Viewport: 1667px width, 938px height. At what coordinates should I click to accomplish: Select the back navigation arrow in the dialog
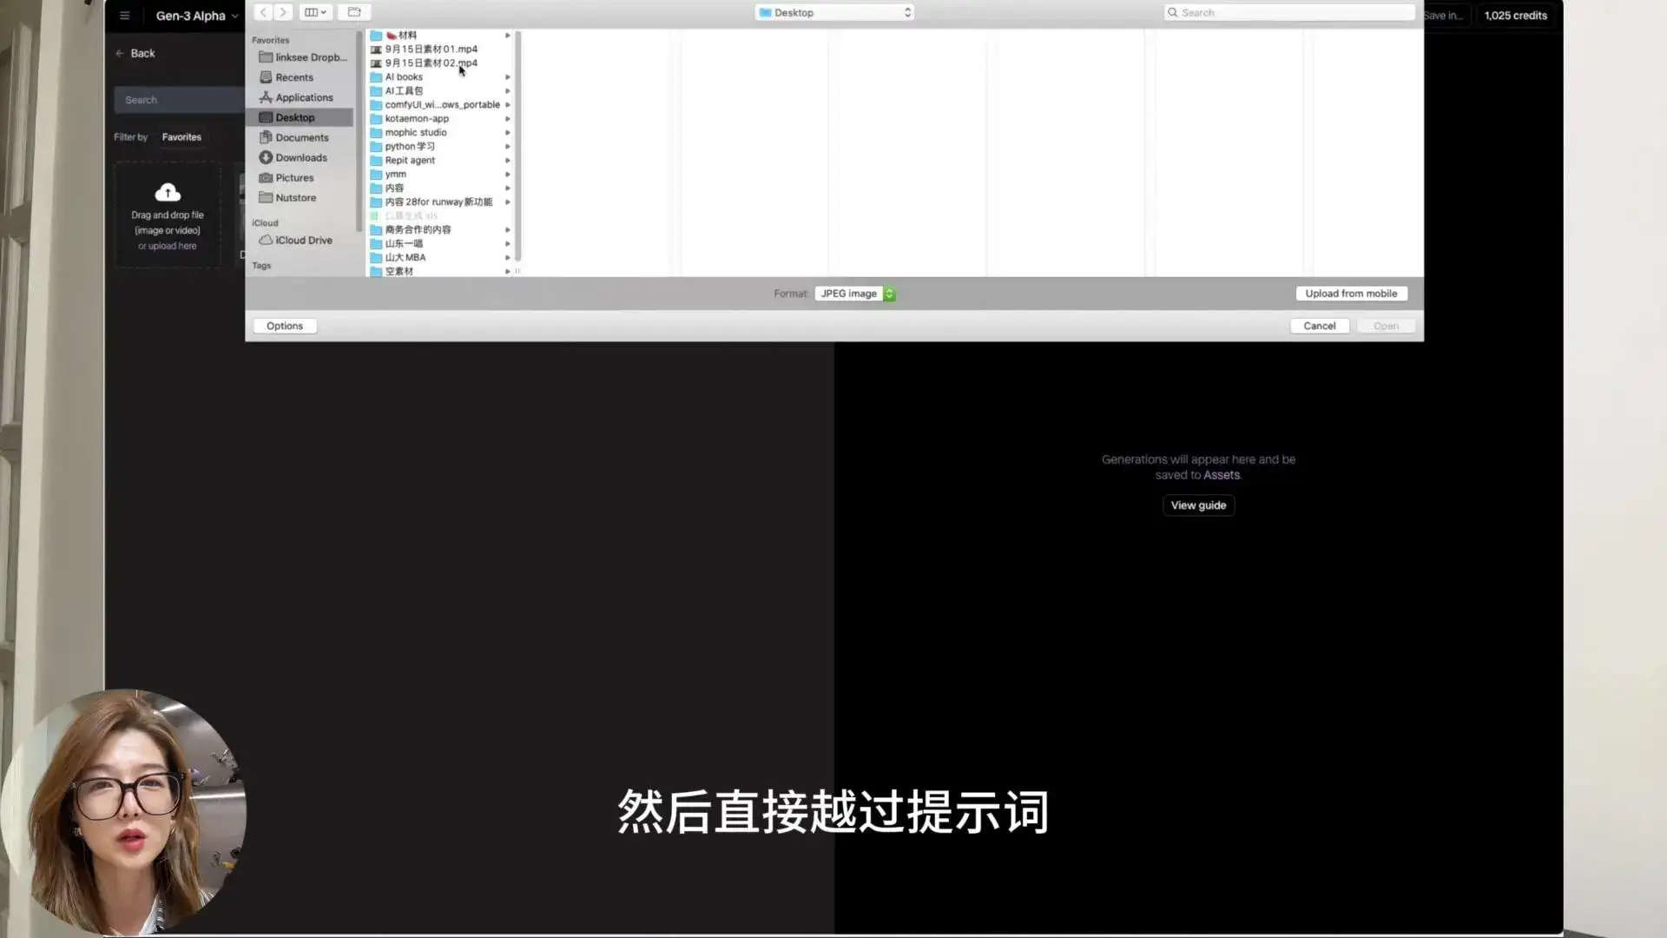262,11
